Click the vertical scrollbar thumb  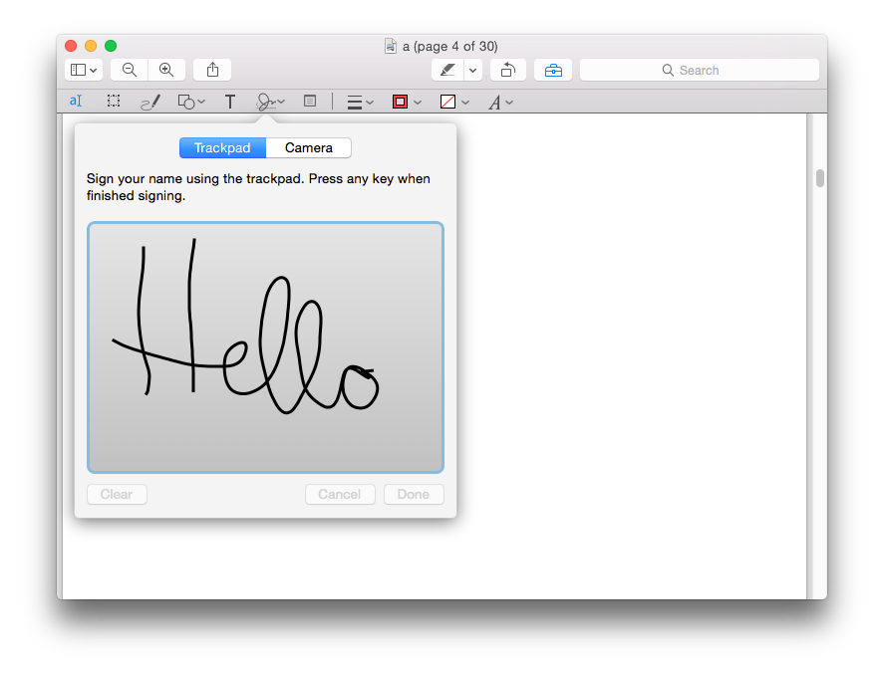coord(820,178)
